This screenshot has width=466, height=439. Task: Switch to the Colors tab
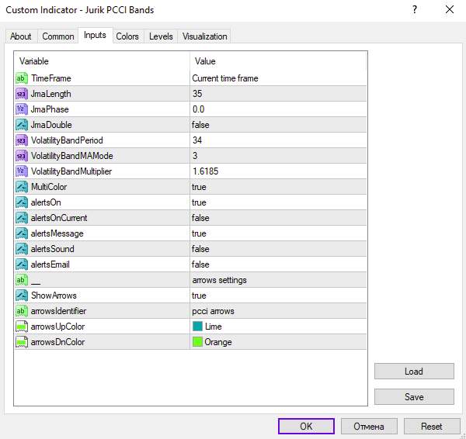coord(127,36)
